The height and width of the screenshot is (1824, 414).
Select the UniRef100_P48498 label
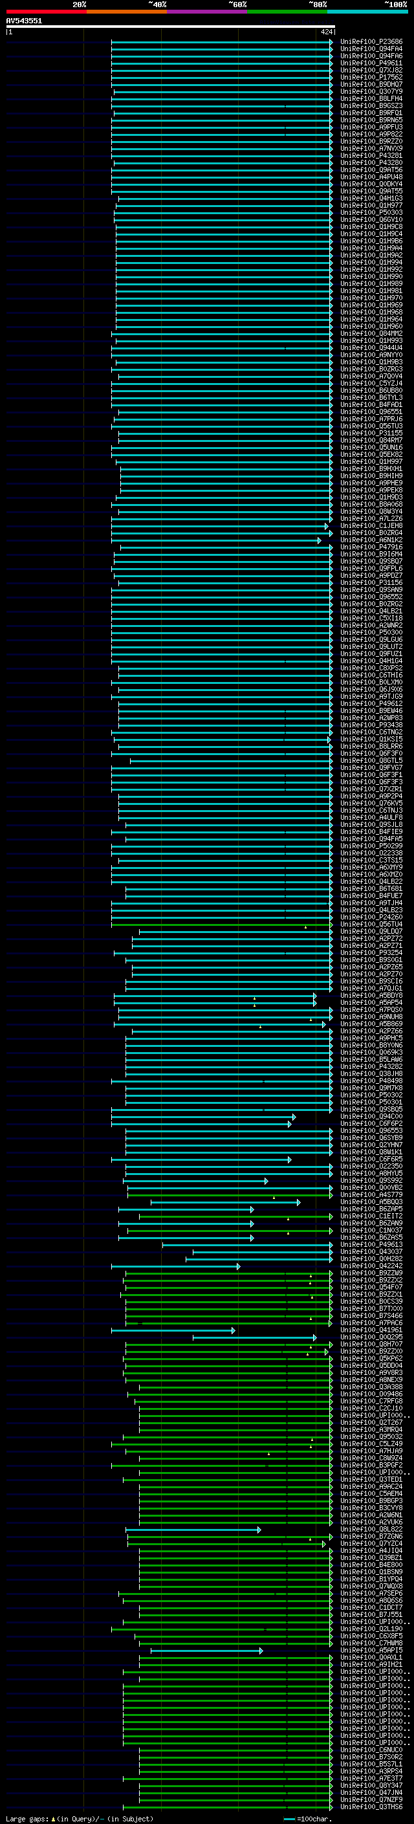tap(371, 1081)
